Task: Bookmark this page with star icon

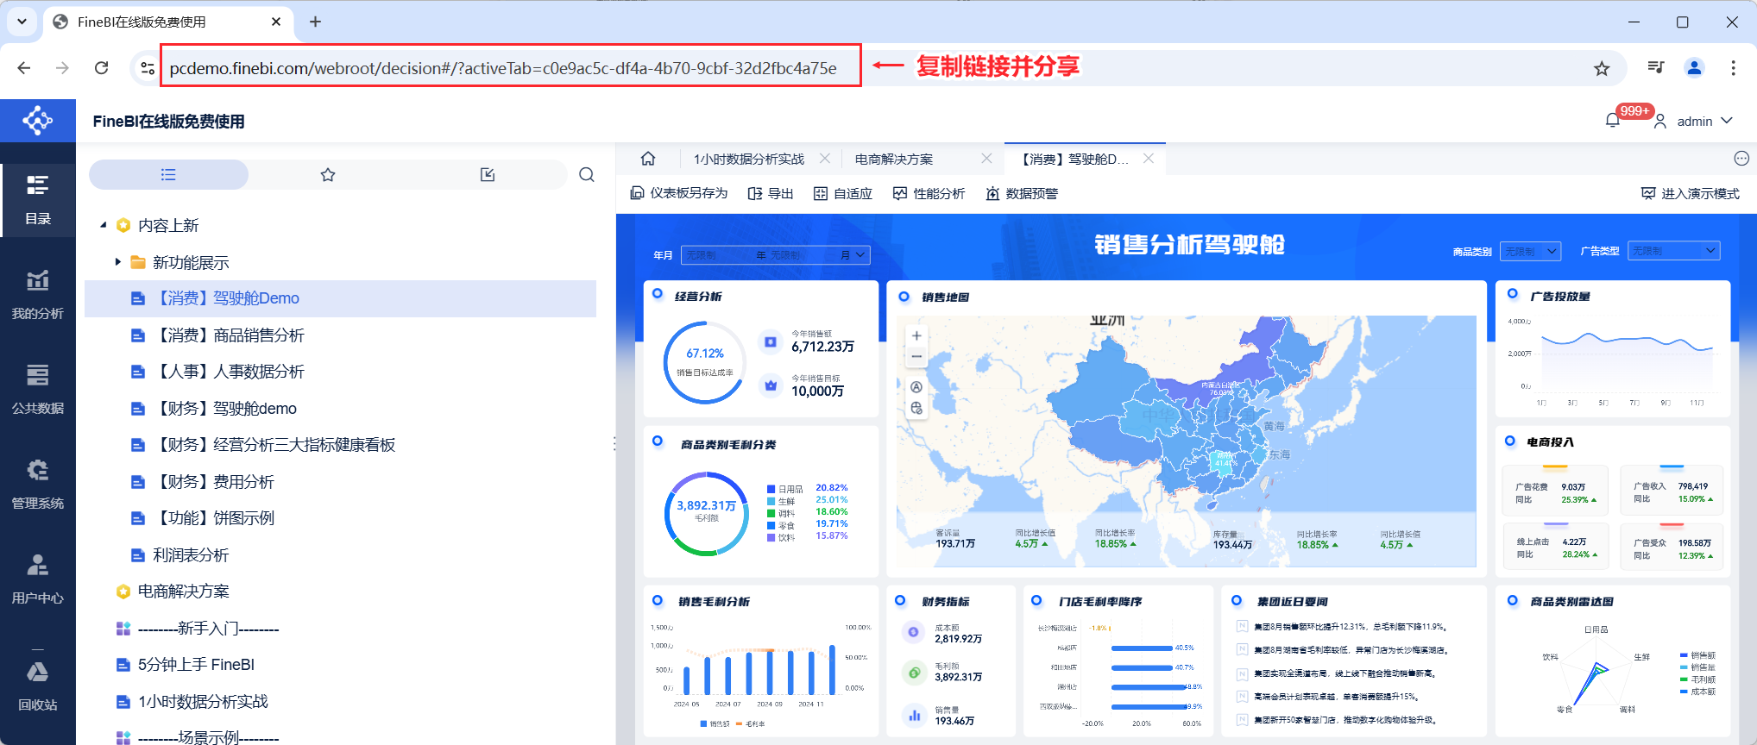Action: point(1602,68)
